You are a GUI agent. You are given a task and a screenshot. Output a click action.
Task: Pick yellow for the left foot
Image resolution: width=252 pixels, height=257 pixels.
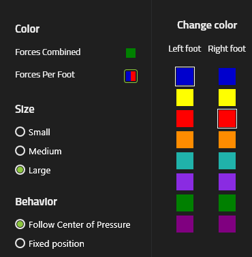coord(185,97)
